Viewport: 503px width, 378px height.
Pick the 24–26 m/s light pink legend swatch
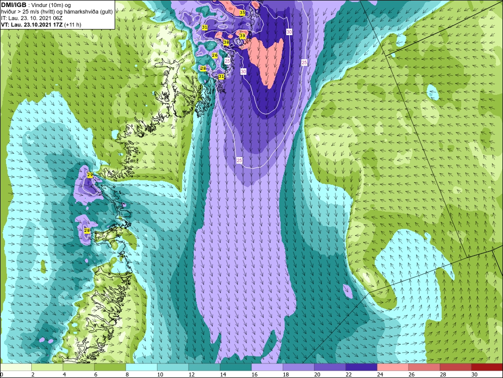pyautogui.click(x=393, y=367)
